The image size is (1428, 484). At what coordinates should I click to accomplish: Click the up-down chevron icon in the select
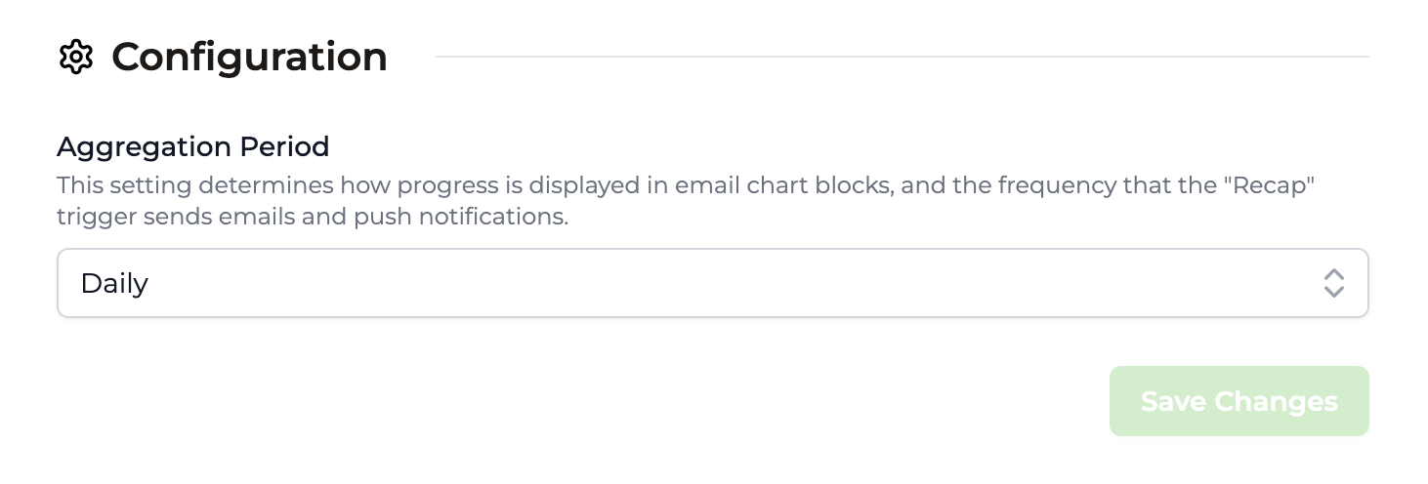pyautogui.click(x=1334, y=283)
